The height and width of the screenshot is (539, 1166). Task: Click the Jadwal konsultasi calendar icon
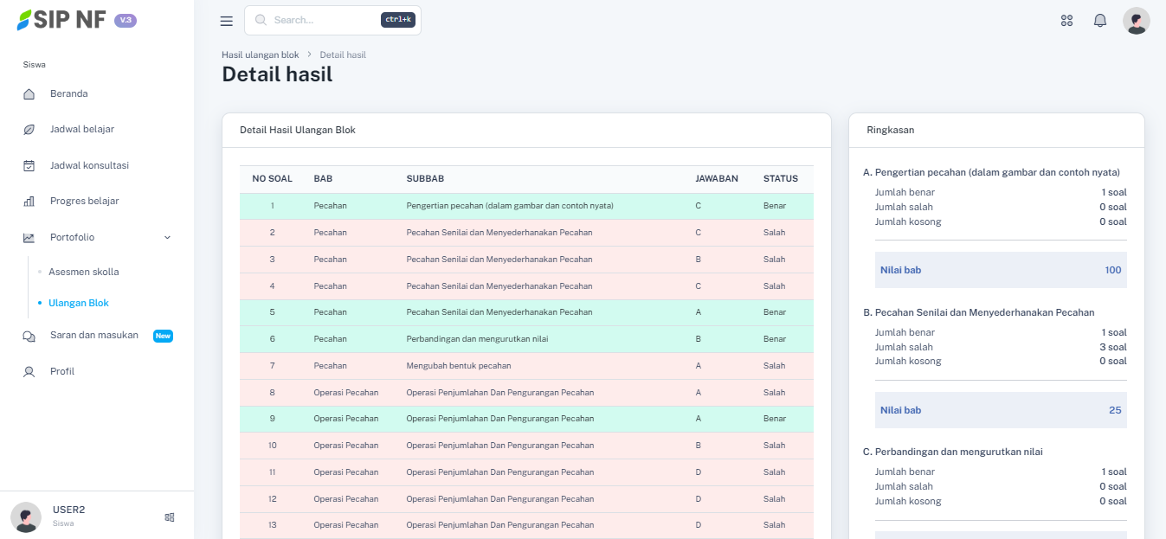[29, 165]
